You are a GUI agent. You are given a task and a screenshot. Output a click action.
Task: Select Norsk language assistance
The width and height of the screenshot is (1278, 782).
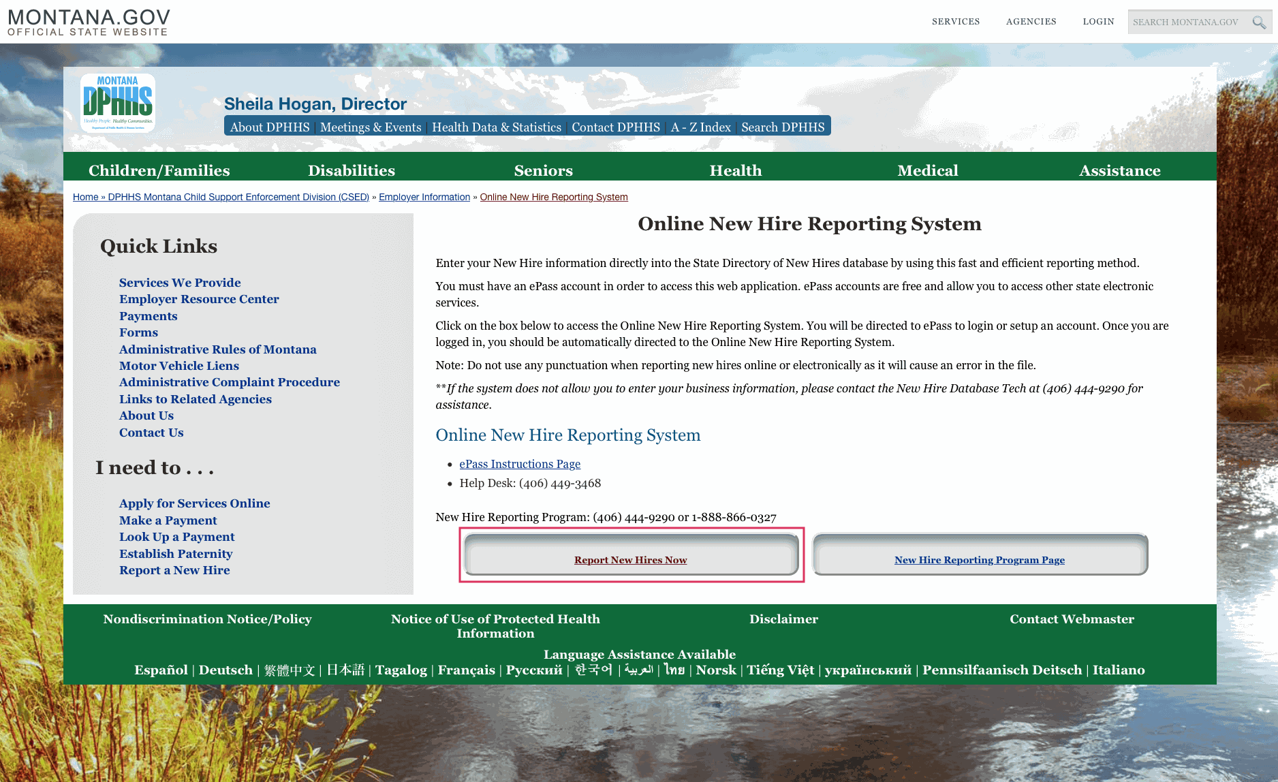[x=716, y=670]
